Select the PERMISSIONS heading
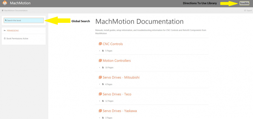 [x=13, y=31]
